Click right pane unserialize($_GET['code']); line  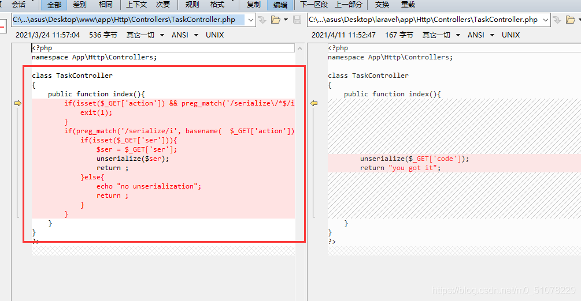[415, 159]
